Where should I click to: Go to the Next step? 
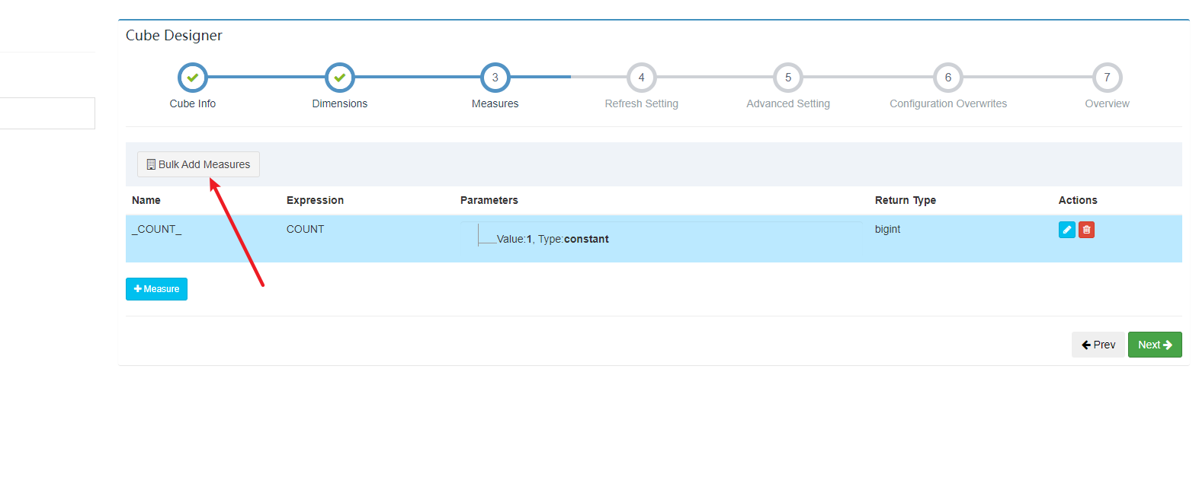coord(1155,345)
